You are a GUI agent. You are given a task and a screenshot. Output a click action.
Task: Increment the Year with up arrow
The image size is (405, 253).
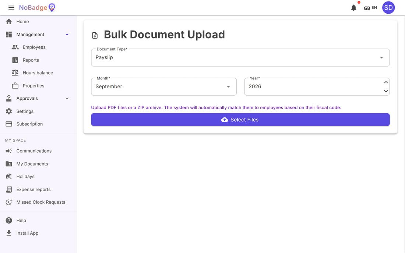click(386, 82)
